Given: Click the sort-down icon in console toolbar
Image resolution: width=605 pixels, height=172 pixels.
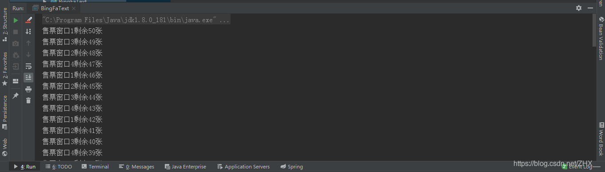Looking at the screenshot, I should click(28, 31).
